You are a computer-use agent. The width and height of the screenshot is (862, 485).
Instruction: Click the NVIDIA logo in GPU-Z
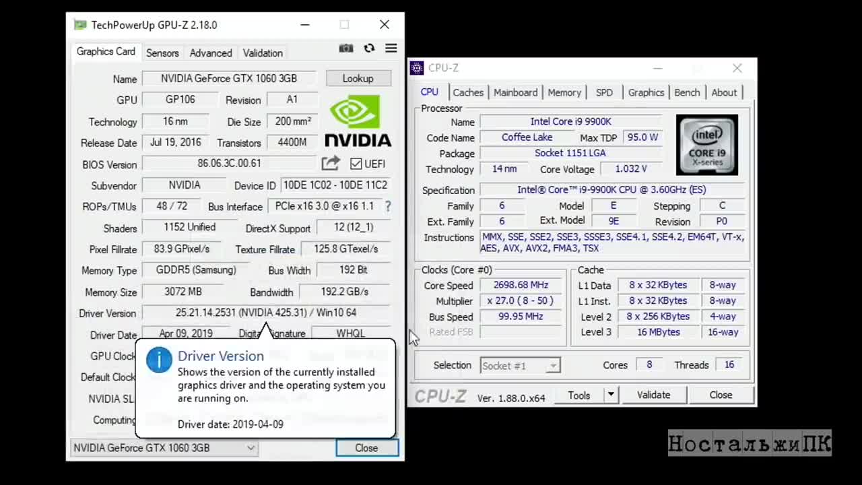pyautogui.click(x=358, y=121)
